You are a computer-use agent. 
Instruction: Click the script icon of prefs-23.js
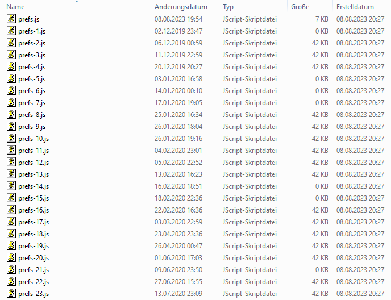pyautogui.click(x=11, y=294)
